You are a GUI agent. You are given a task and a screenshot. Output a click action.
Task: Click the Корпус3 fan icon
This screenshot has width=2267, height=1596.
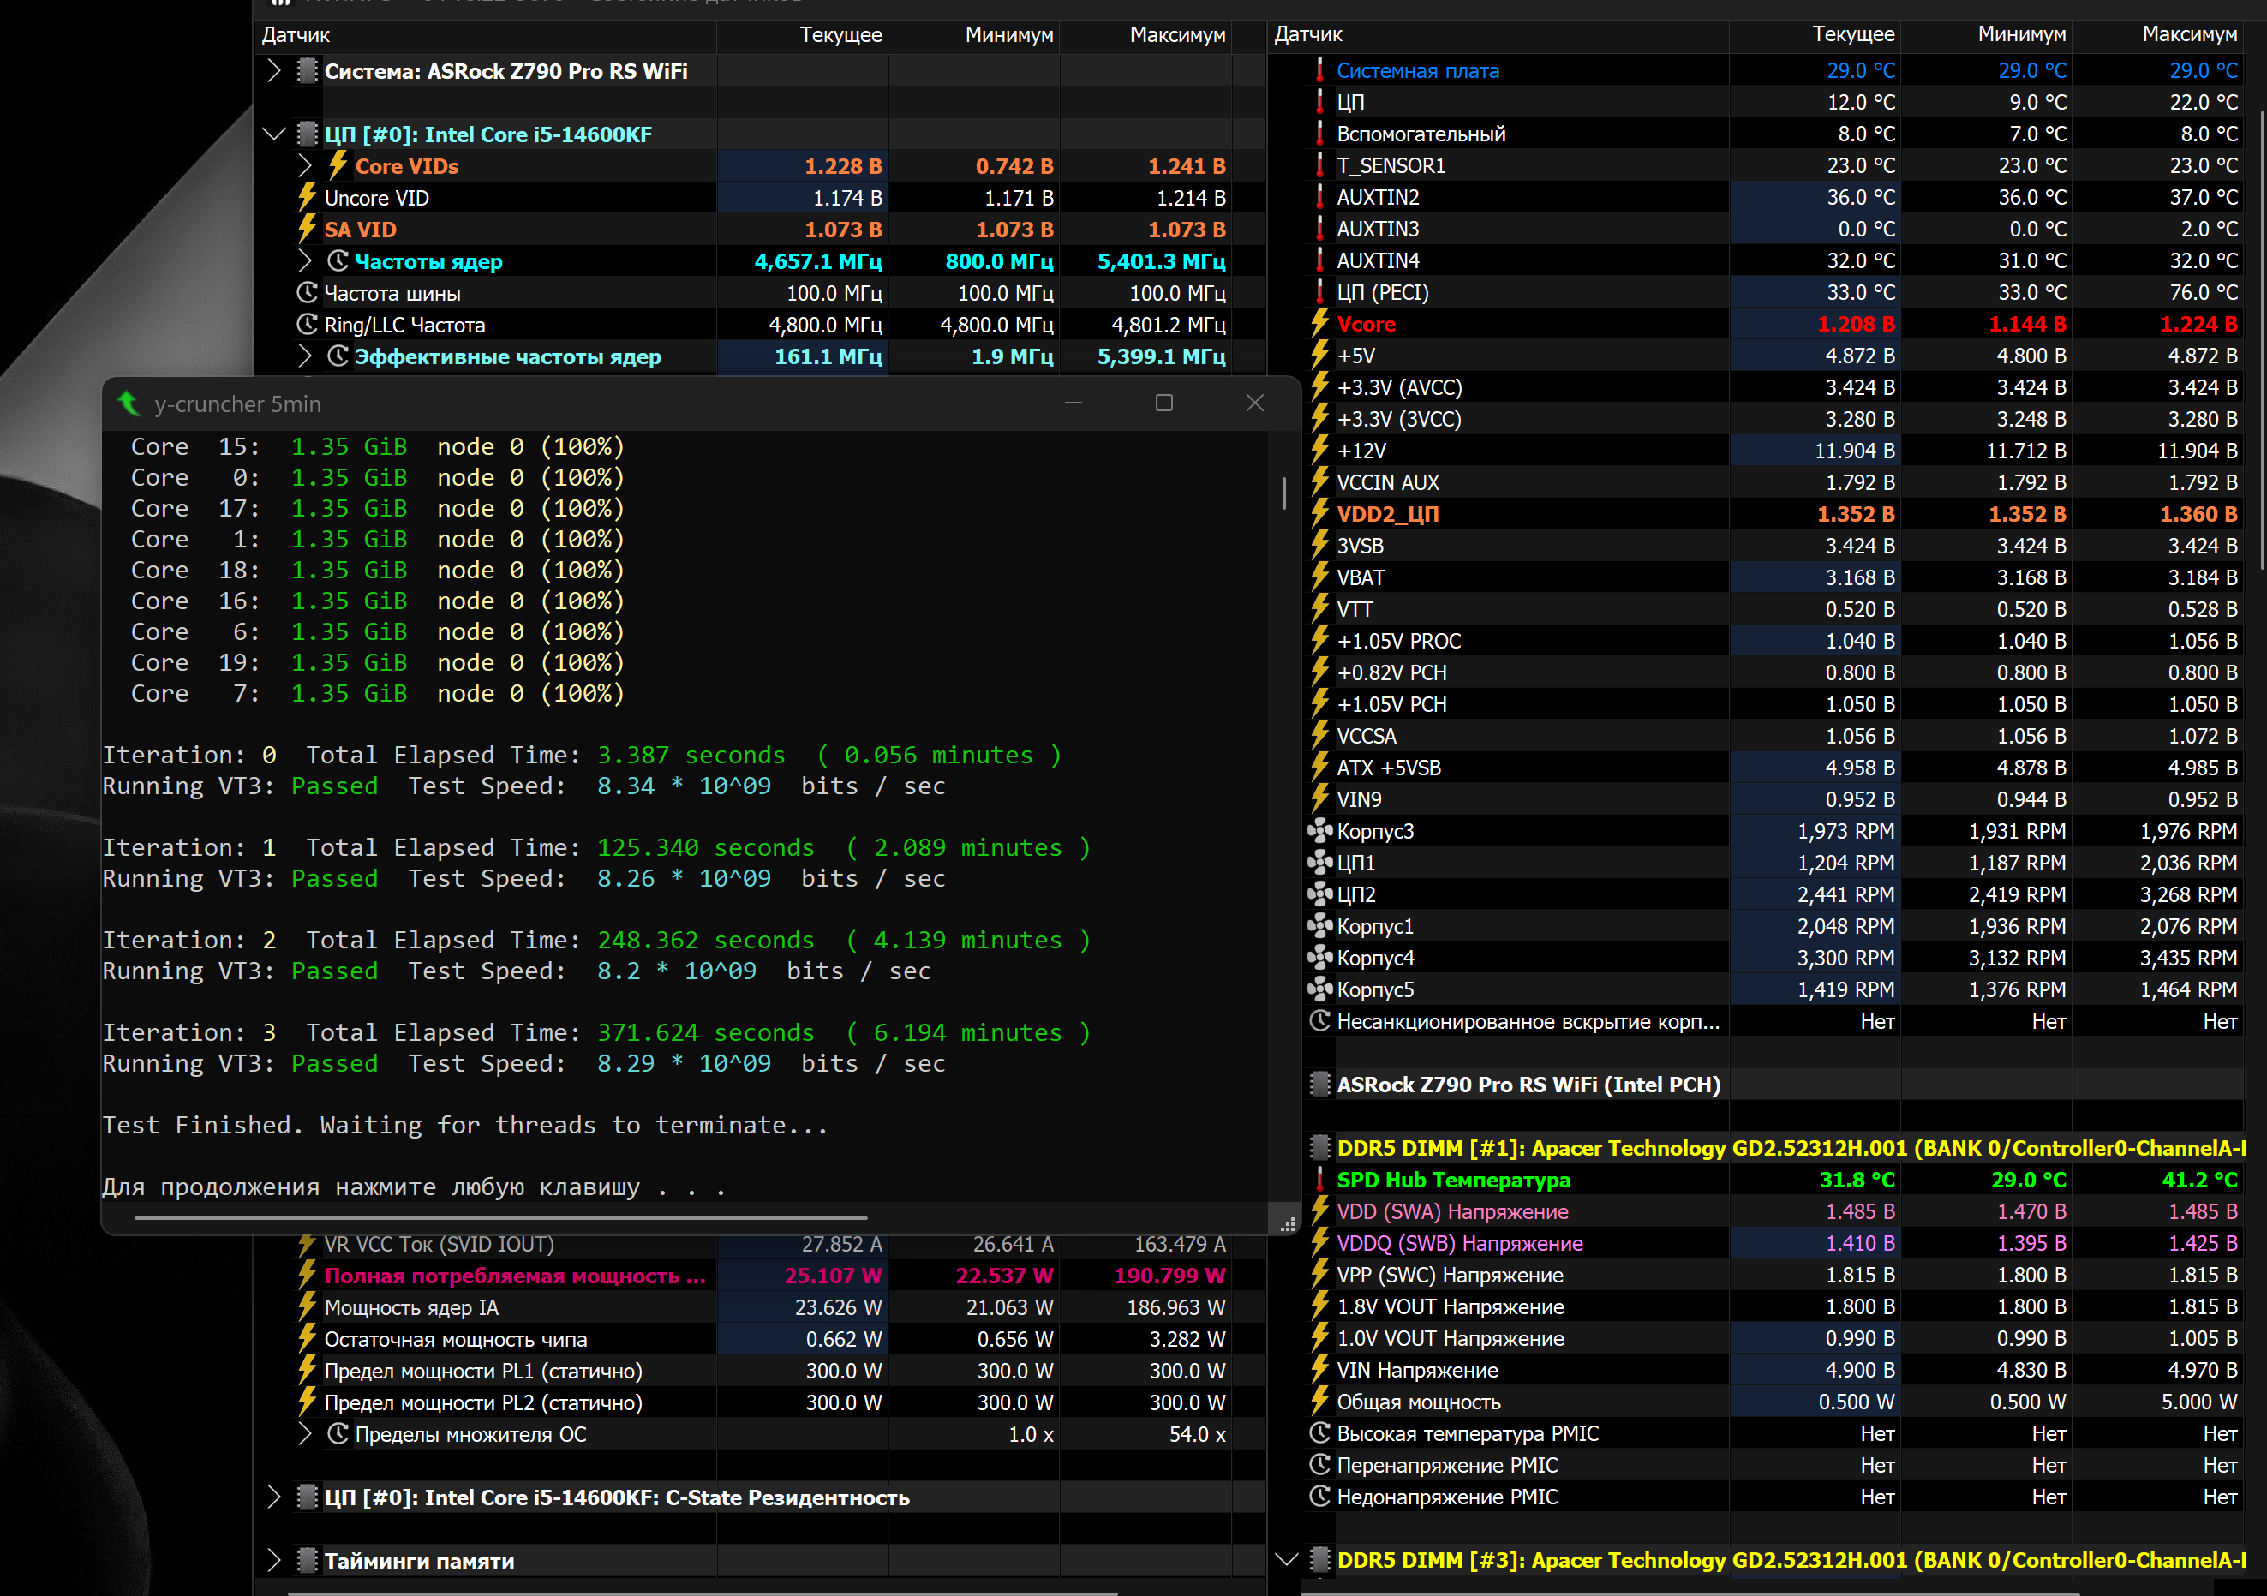[1319, 831]
